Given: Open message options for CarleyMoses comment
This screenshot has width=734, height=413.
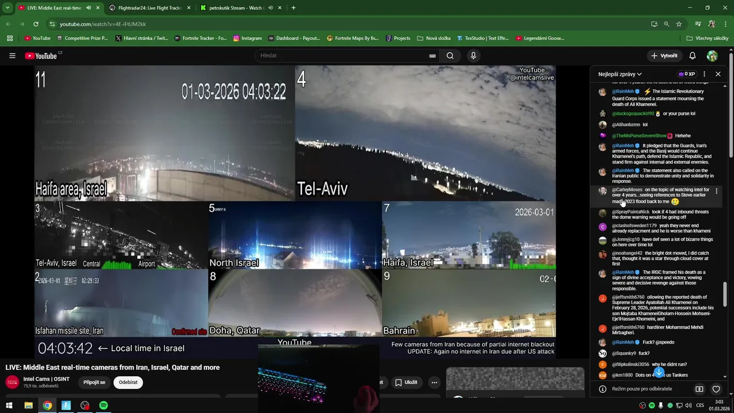Looking at the screenshot, I should tap(716, 191).
